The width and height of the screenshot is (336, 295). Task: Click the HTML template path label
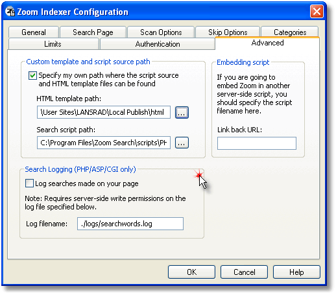point(69,99)
